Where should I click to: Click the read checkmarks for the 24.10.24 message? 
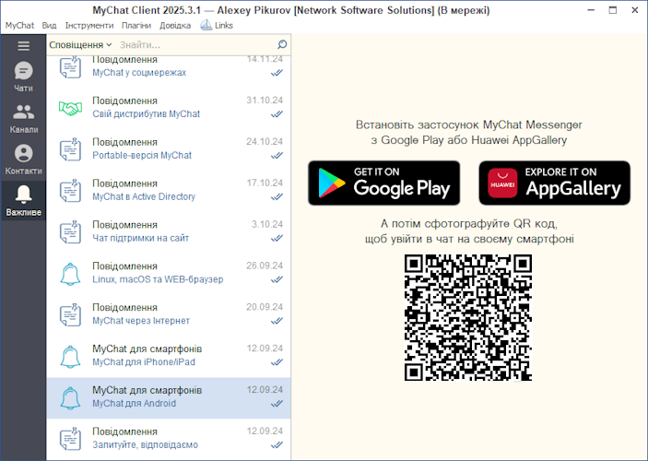point(277,156)
